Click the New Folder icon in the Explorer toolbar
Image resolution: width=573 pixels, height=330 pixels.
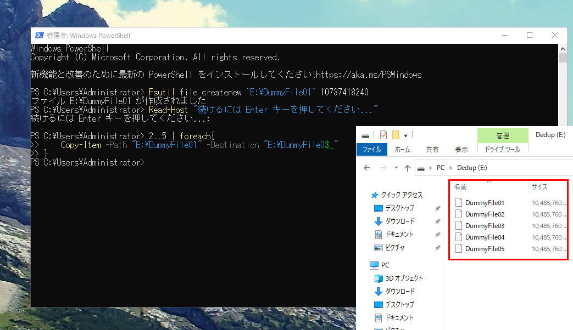pos(396,135)
